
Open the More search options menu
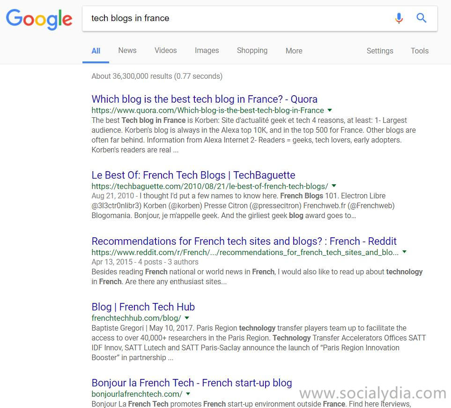point(294,51)
